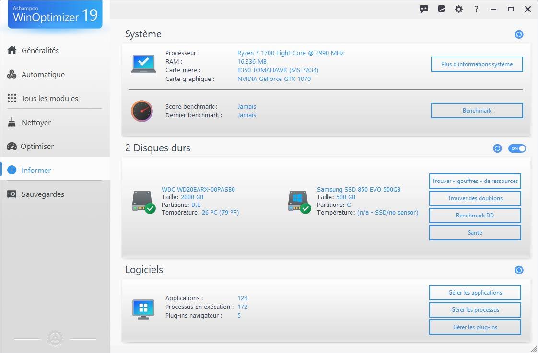Open settings gear icon in title bar

tap(459, 9)
